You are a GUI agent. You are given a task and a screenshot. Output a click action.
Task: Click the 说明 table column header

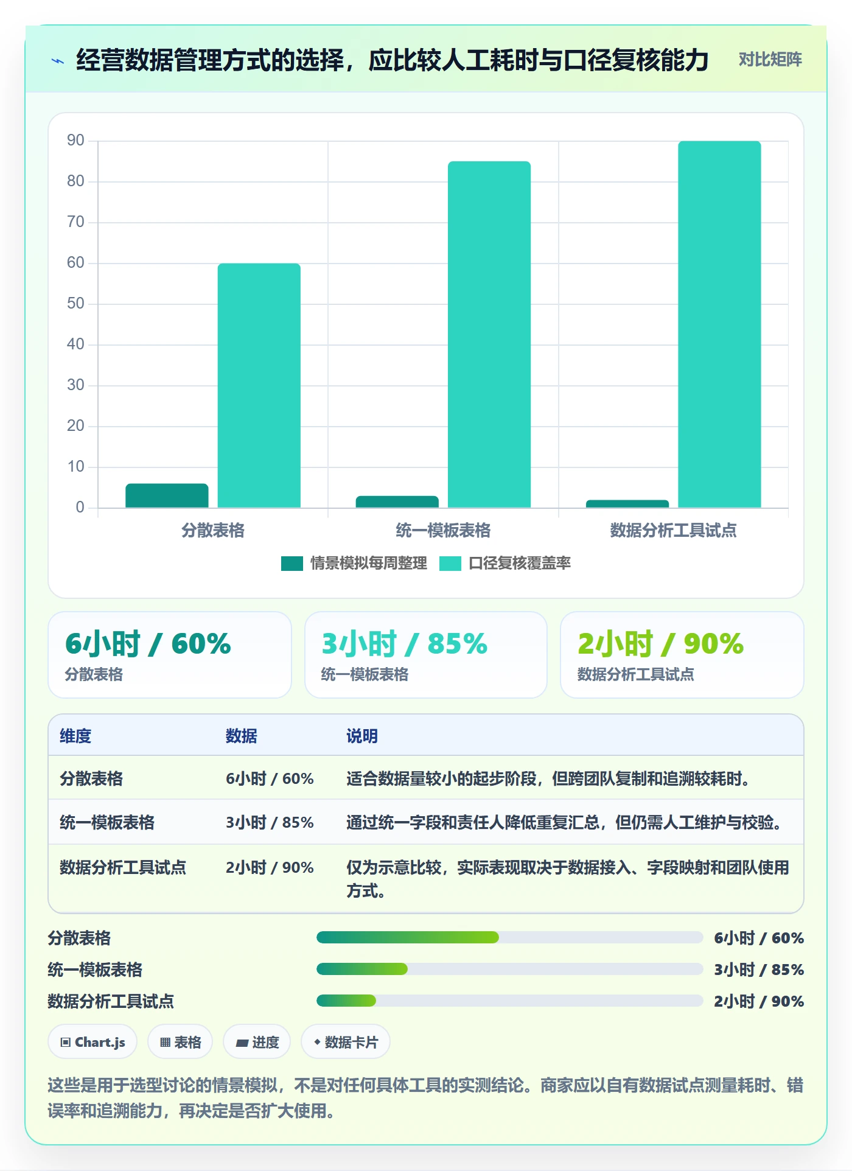tap(362, 736)
